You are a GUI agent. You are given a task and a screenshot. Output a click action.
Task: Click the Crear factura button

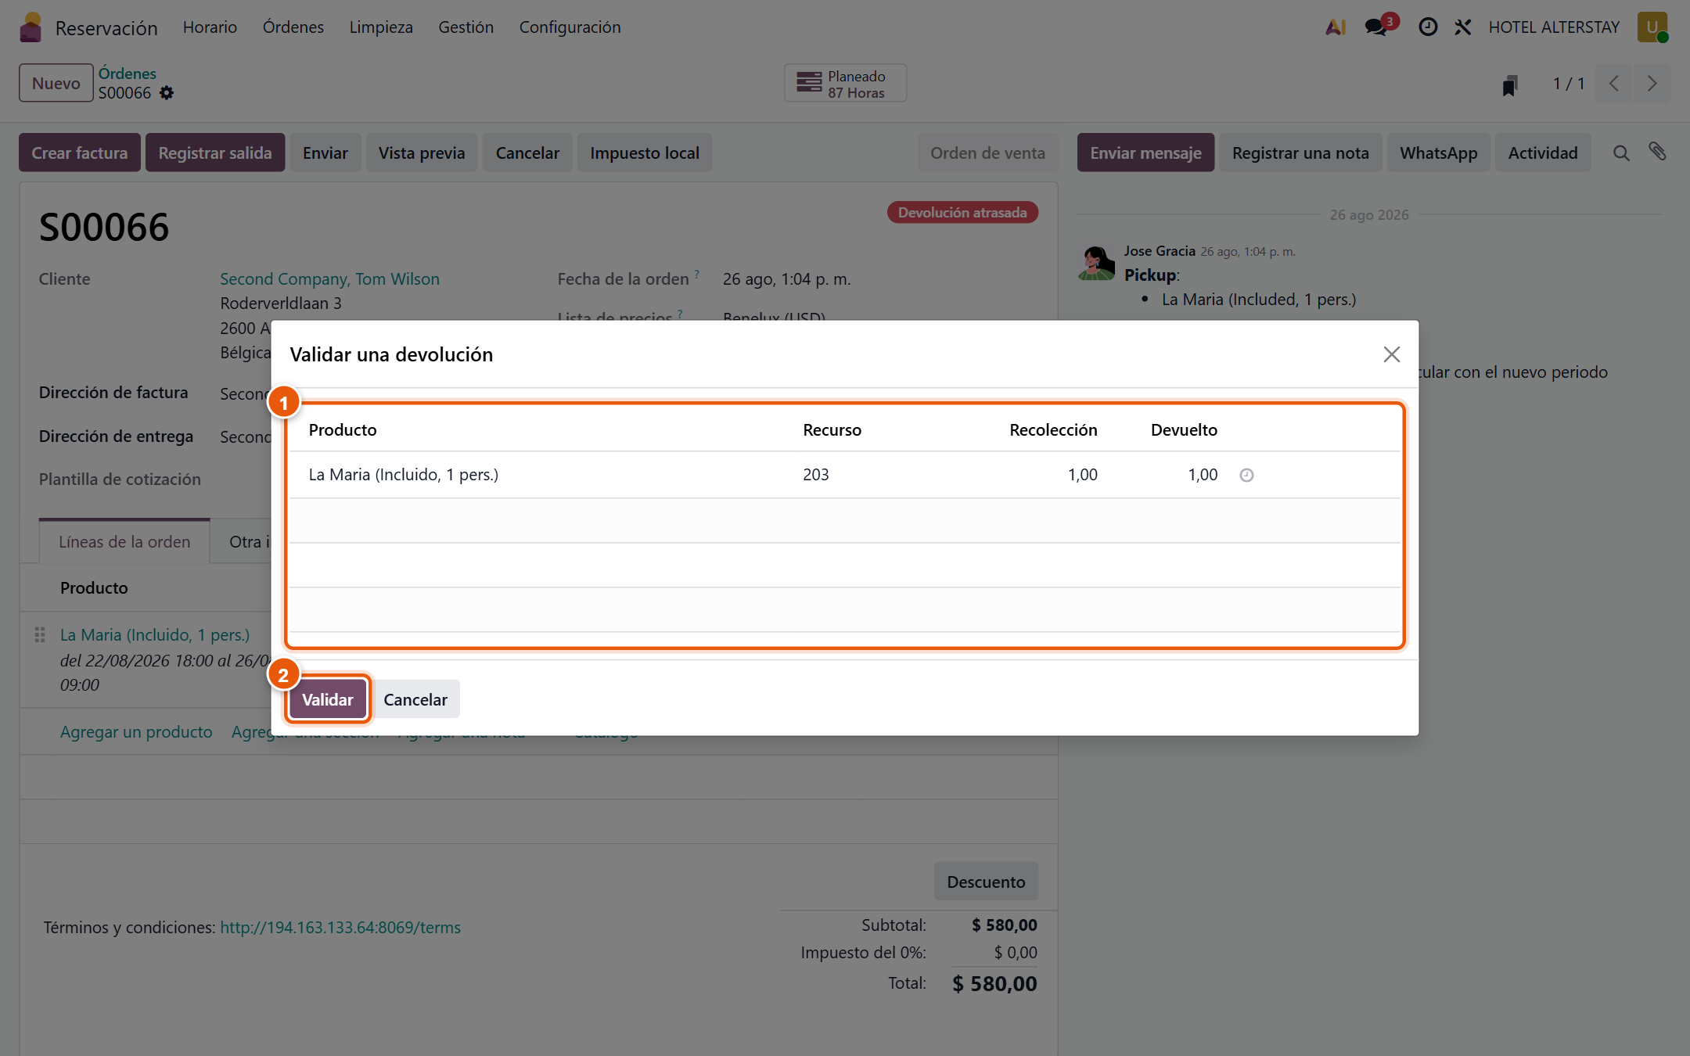[80, 153]
